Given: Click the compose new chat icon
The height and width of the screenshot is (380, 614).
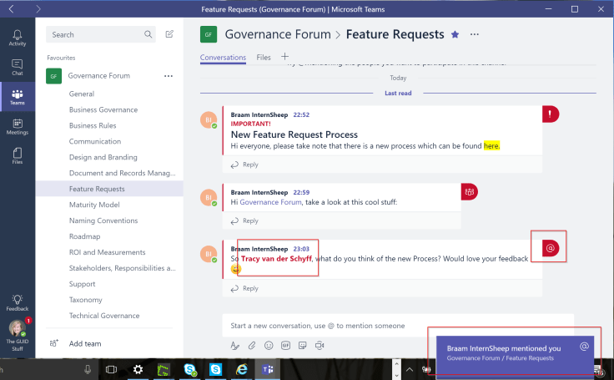Looking at the screenshot, I should 170,34.
